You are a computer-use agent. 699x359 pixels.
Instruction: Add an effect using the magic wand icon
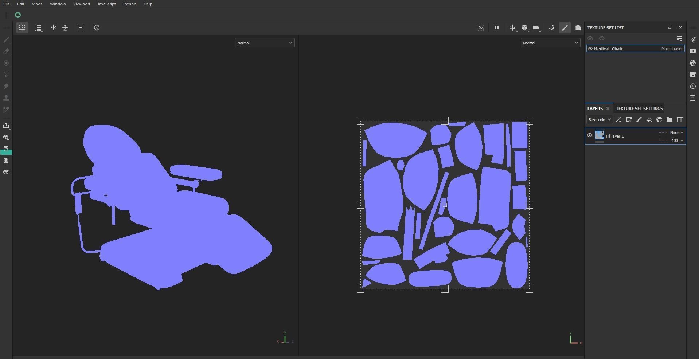pyautogui.click(x=618, y=119)
